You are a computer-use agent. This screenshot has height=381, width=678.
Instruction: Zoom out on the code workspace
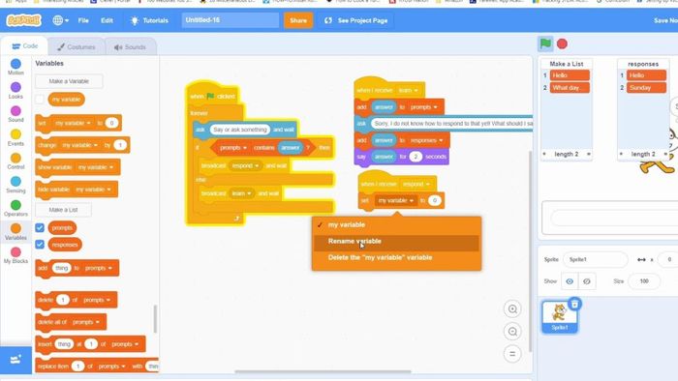pyautogui.click(x=512, y=332)
